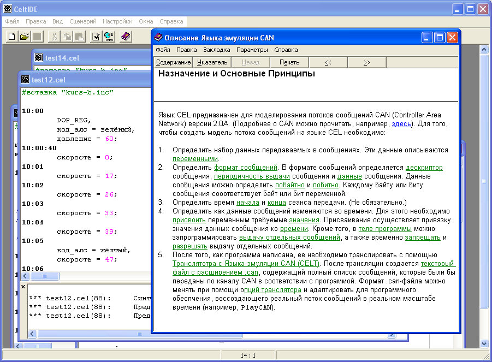Click the test14.cel window icon
This screenshot has width=492, height=362.
[x=39, y=58]
